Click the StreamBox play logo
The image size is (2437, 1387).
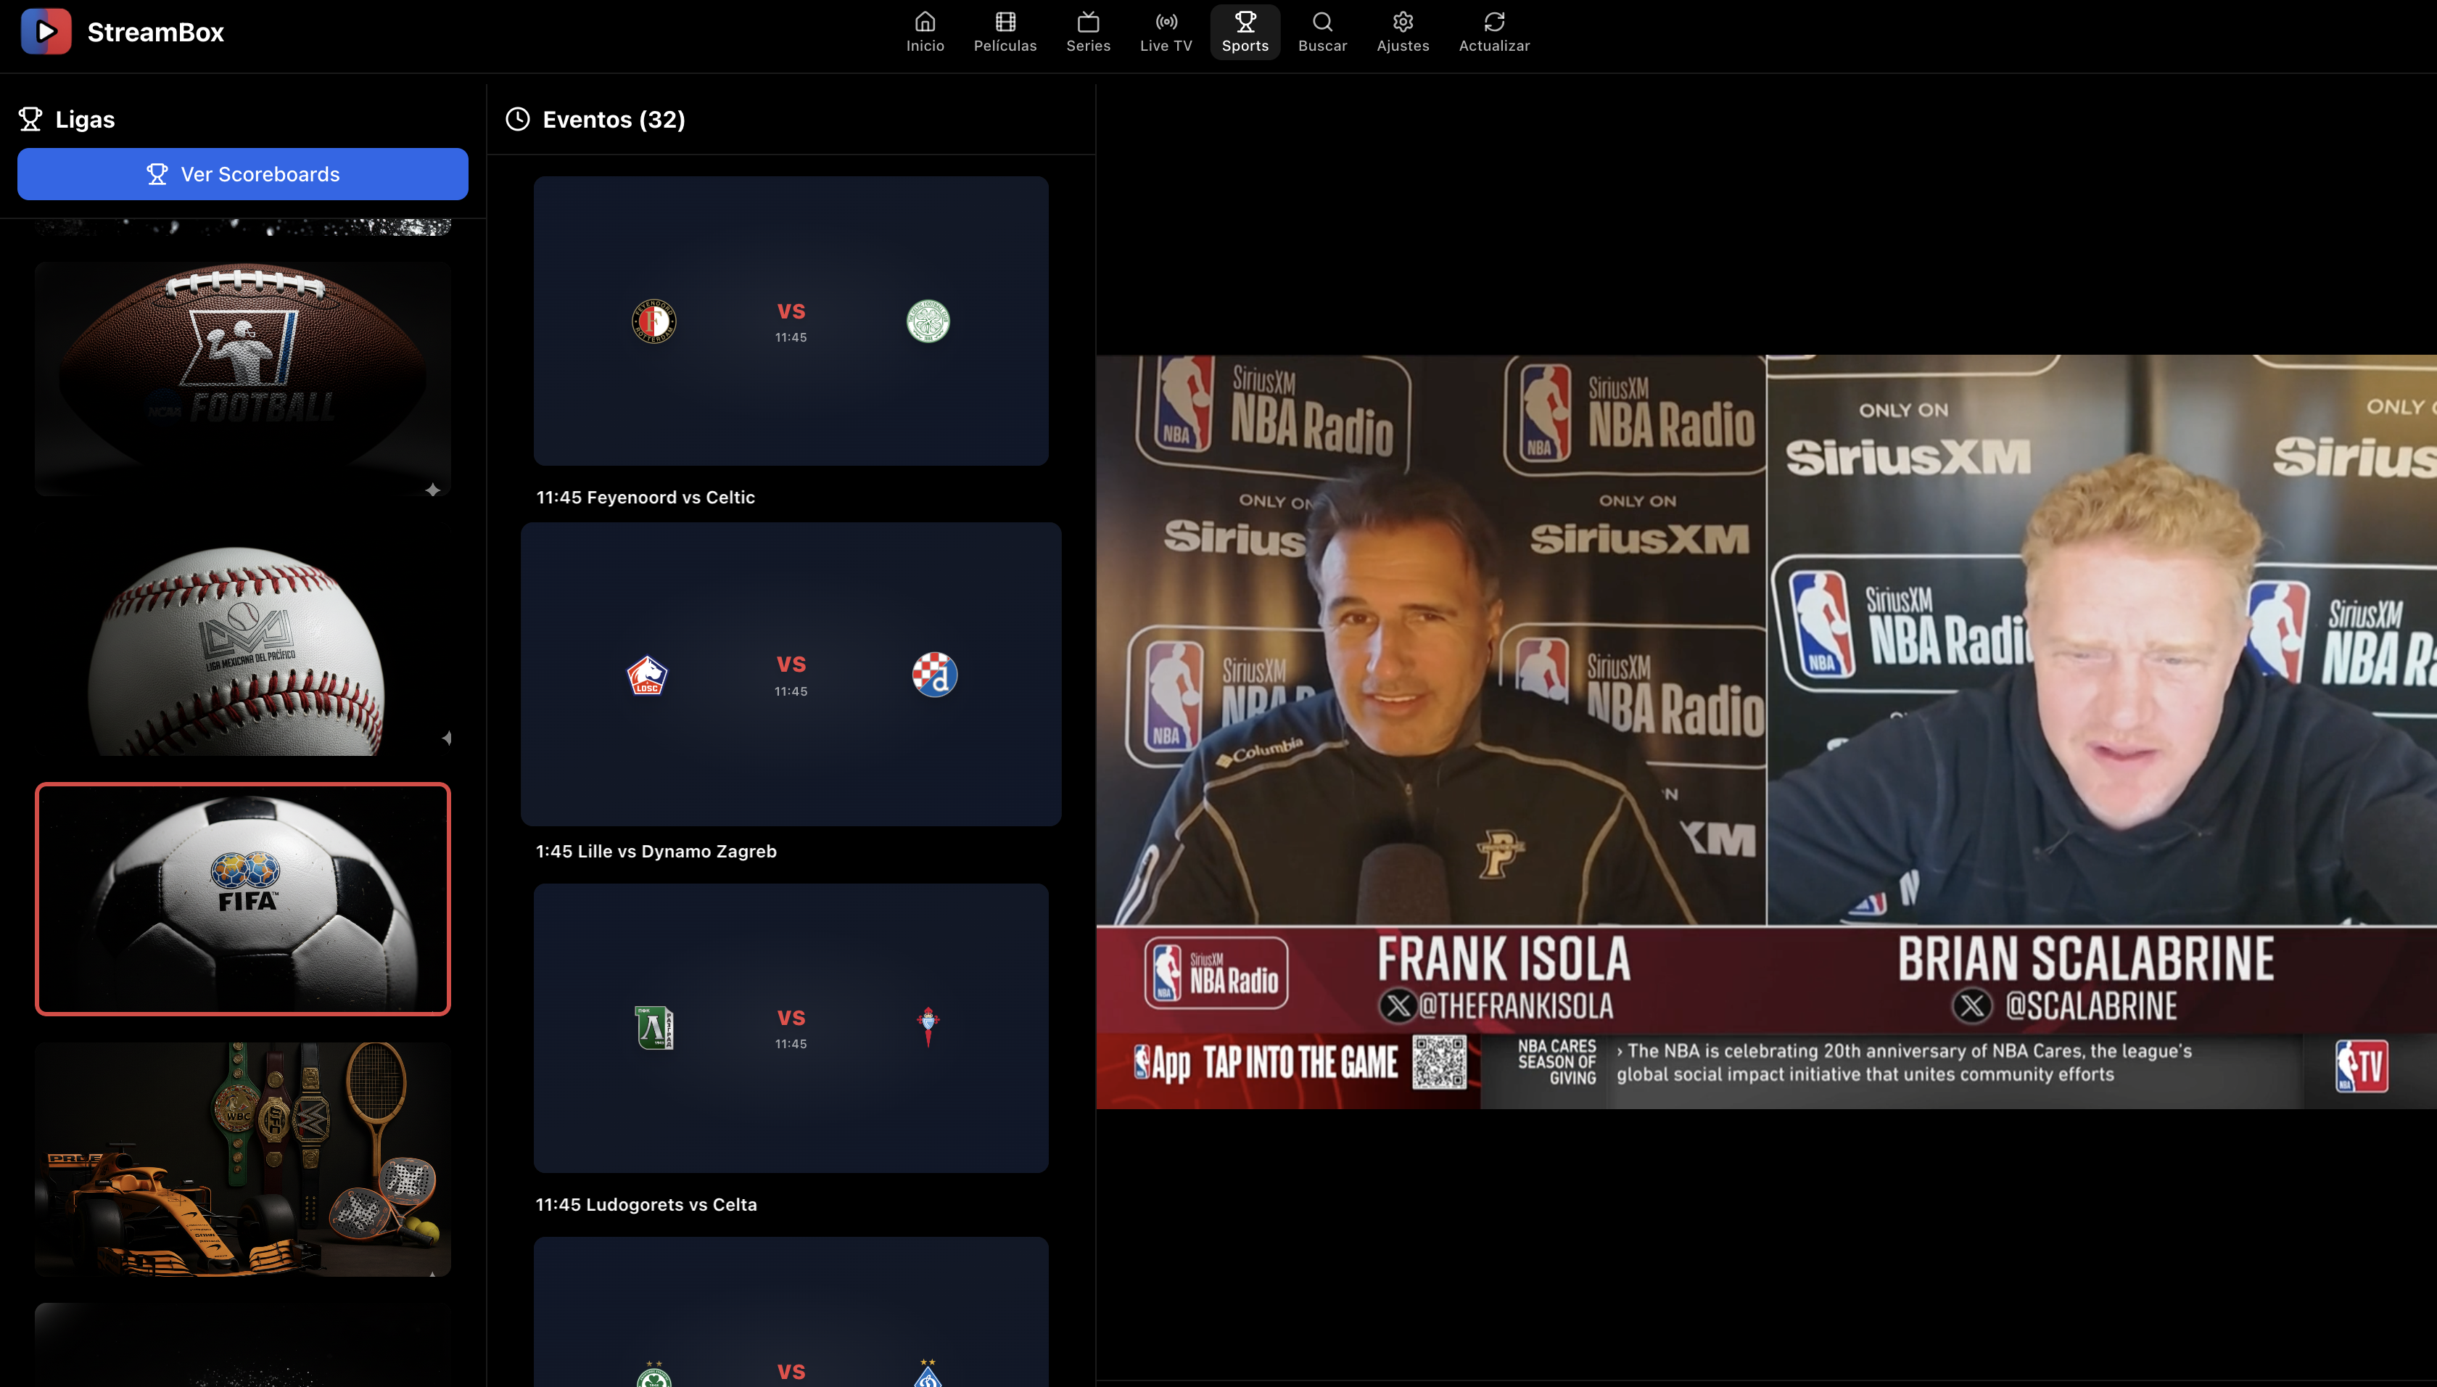tap(46, 31)
